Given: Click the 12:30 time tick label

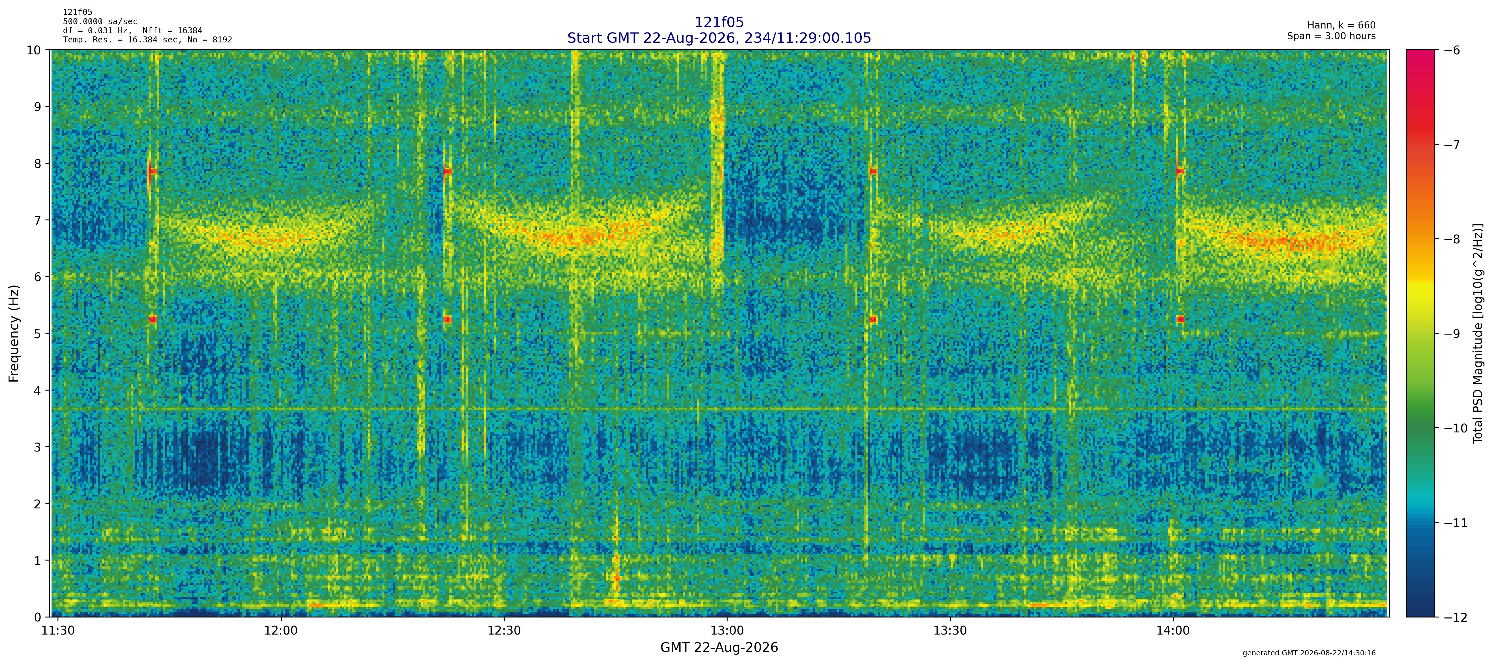Looking at the screenshot, I should pyautogui.click(x=504, y=631).
